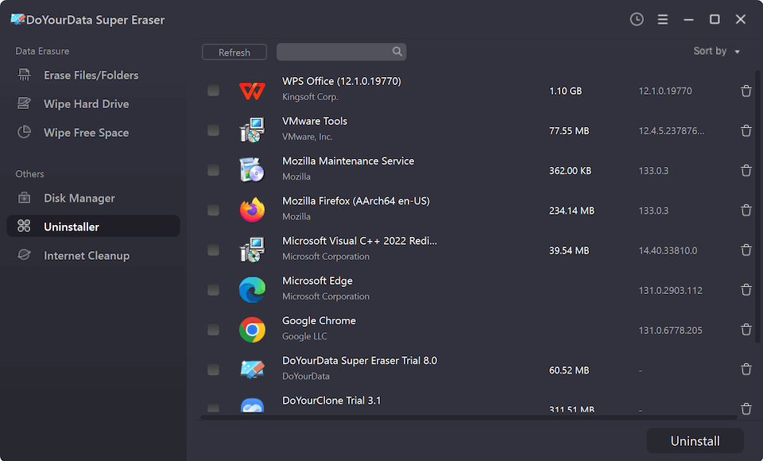Open the hamburger menu icon
763x461 pixels.
662,19
